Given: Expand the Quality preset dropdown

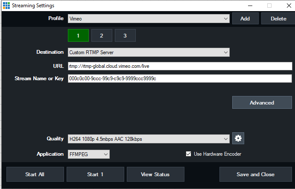Looking at the screenshot, I should (x=149, y=139).
